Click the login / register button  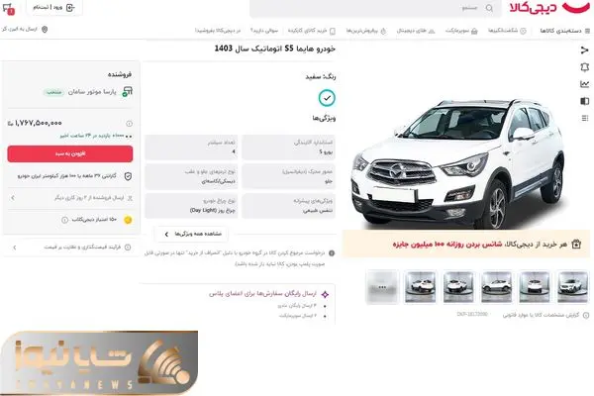point(54,8)
